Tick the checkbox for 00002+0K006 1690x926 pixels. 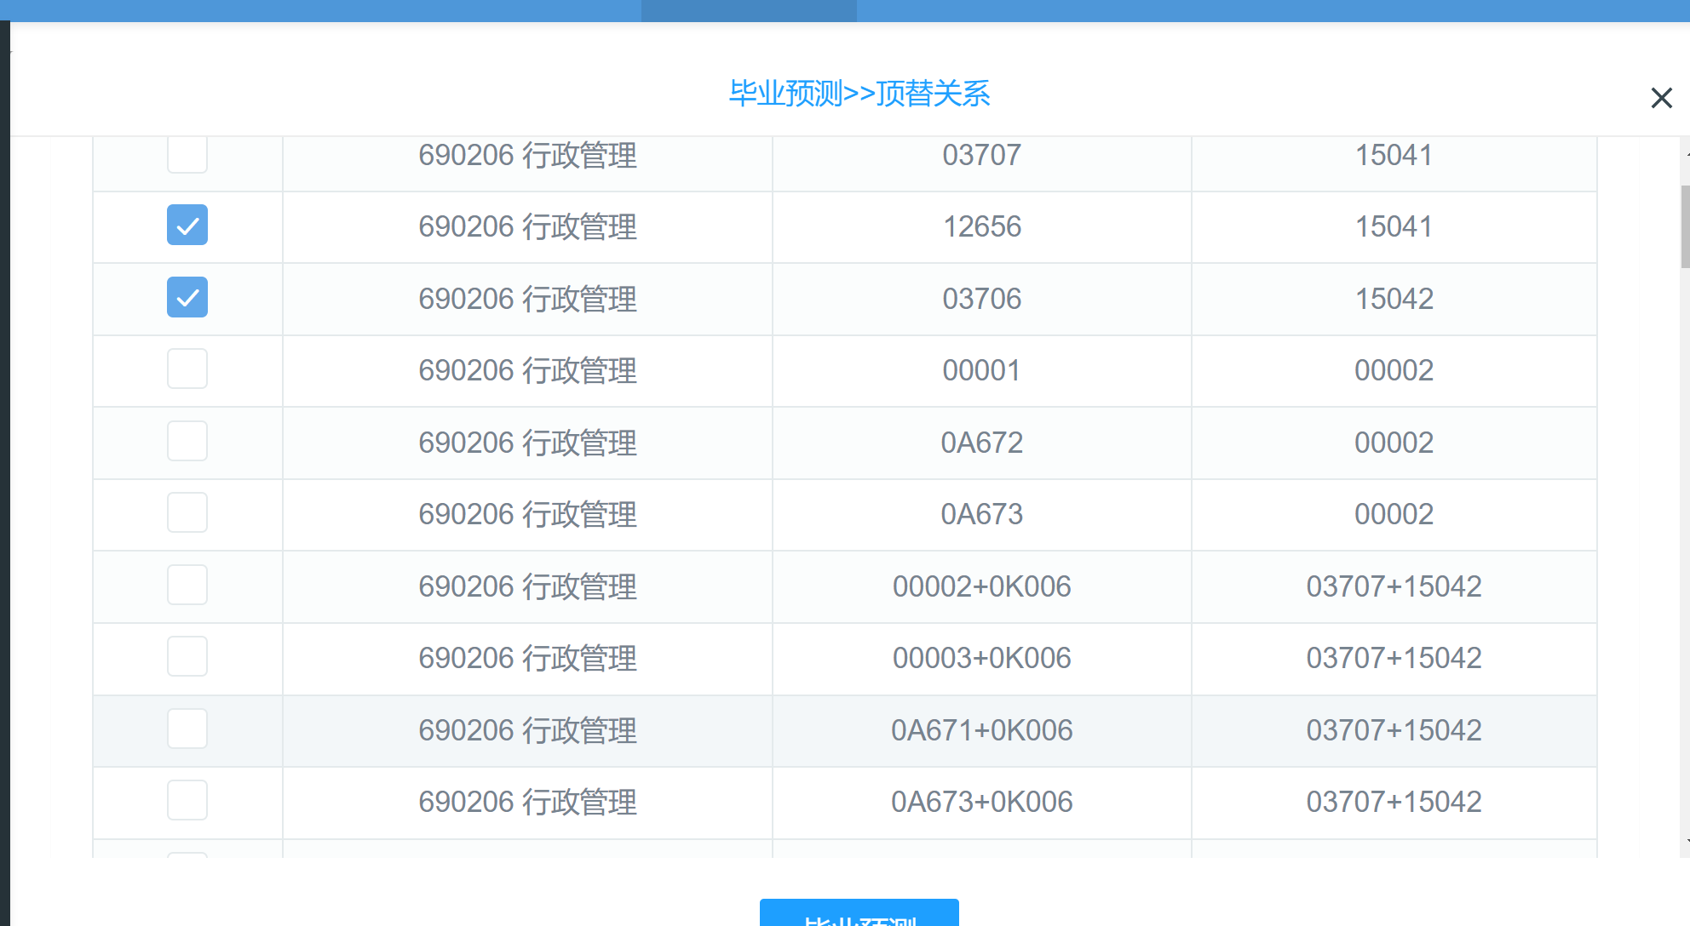pos(187,584)
